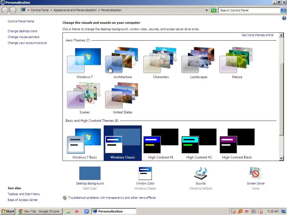Click theme list scroll up arrow
The height and width of the screenshot is (215, 287).
point(281,35)
